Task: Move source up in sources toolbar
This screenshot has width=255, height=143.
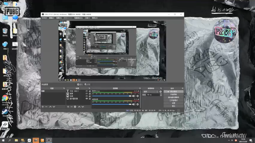Action: click(x=79, y=107)
